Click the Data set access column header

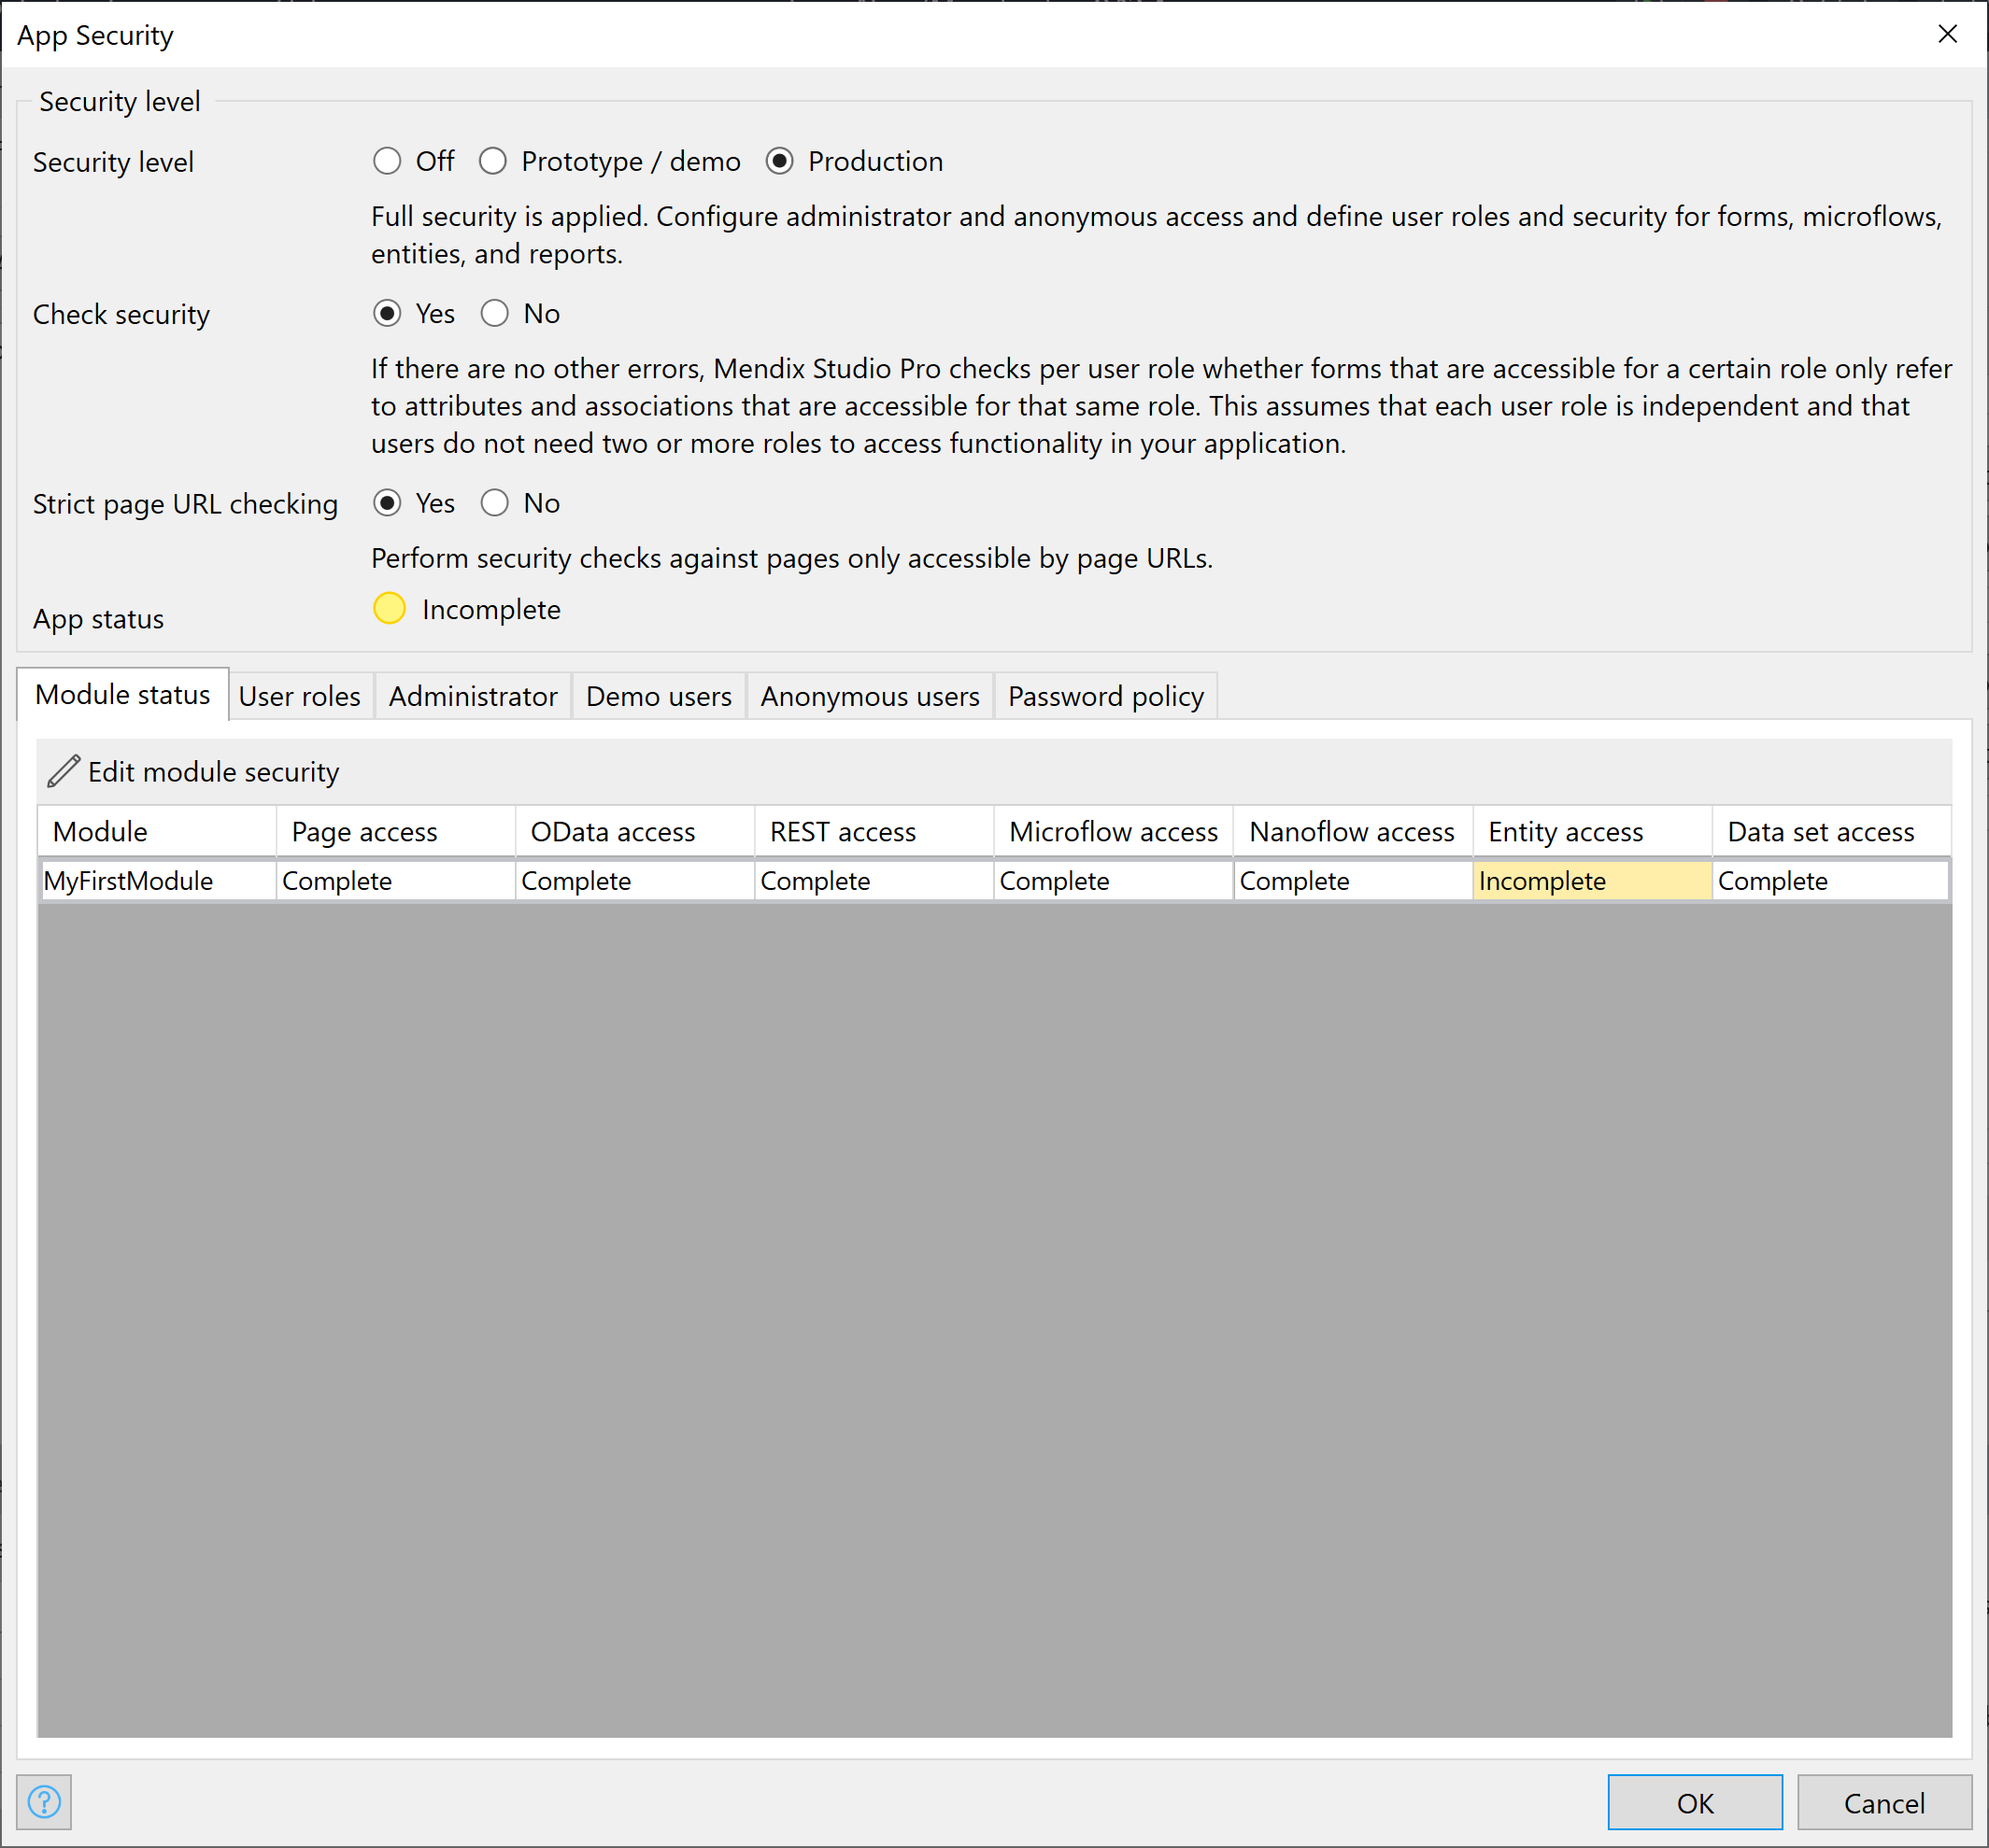[x=1832, y=831]
